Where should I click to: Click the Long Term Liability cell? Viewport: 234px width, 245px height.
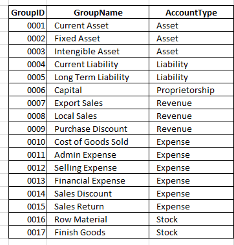[98, 77]
